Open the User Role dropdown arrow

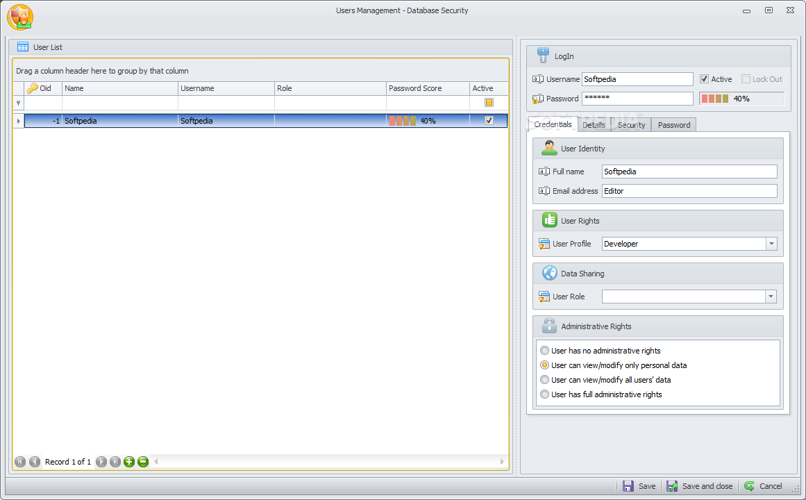point(771,297)
